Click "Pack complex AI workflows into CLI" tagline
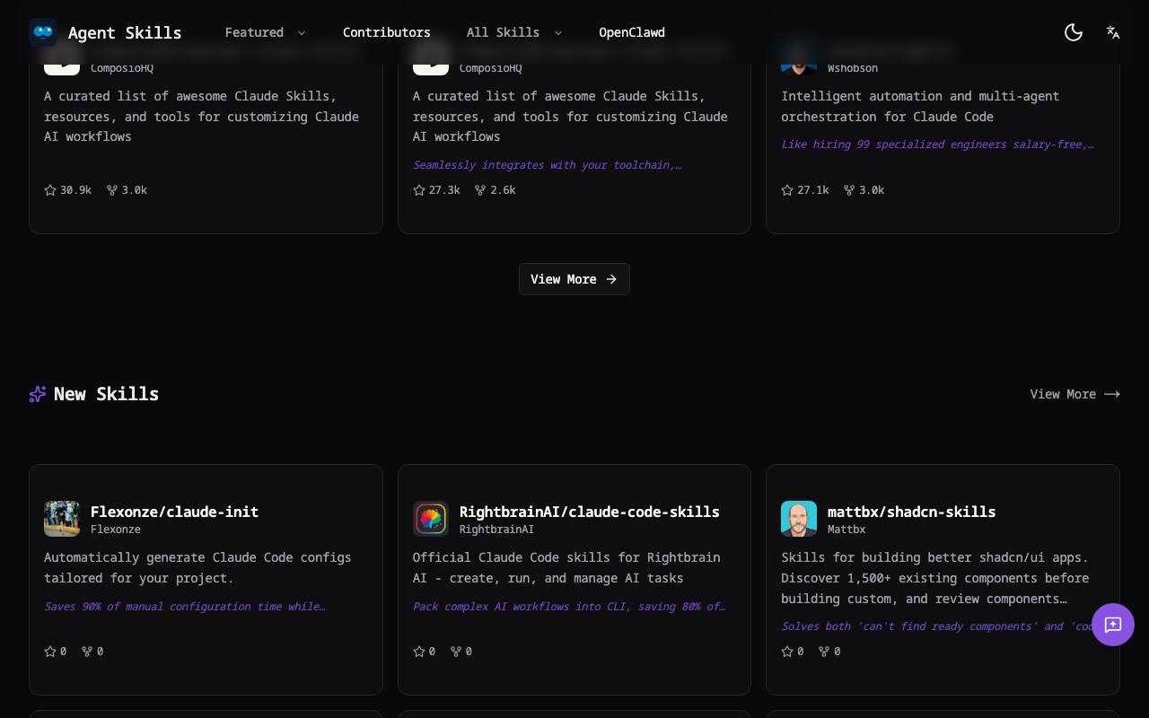 click(x=569, y=607)
